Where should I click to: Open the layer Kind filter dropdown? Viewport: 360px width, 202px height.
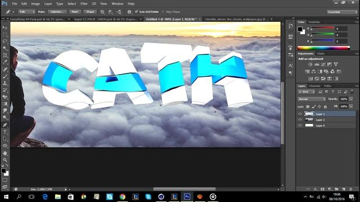307,91
